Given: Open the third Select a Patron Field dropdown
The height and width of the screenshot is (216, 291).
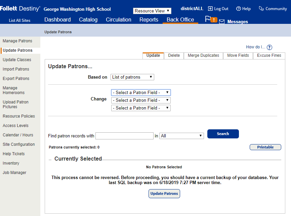Looking at the screenshot, I should coord(140,108).
